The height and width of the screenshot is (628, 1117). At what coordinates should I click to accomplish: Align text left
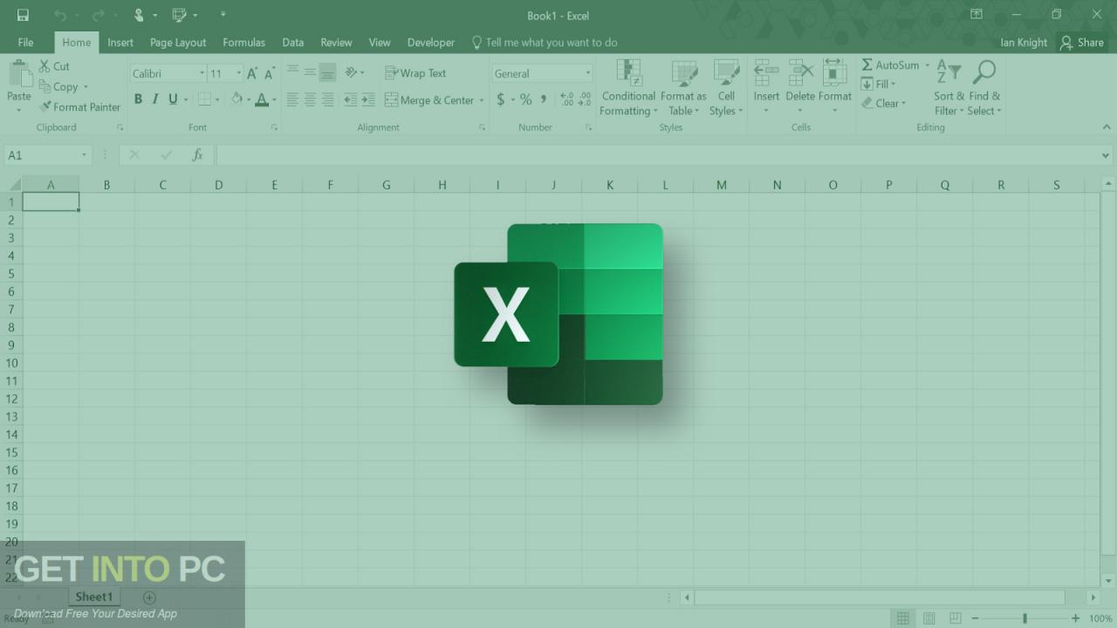292,99
